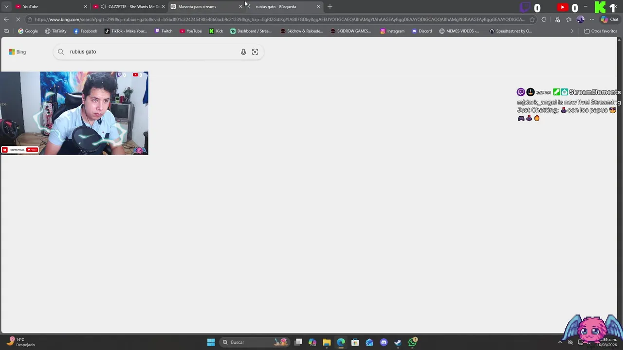Open the TikFinity bookmark

tap(55, 31)
